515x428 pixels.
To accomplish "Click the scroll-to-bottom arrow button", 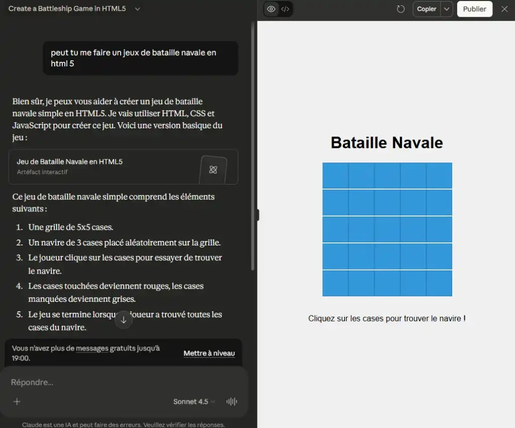I will click(x=124, y=320).
